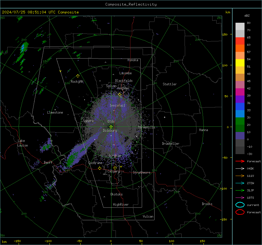Click the Olds town label

tap(111, 121)
